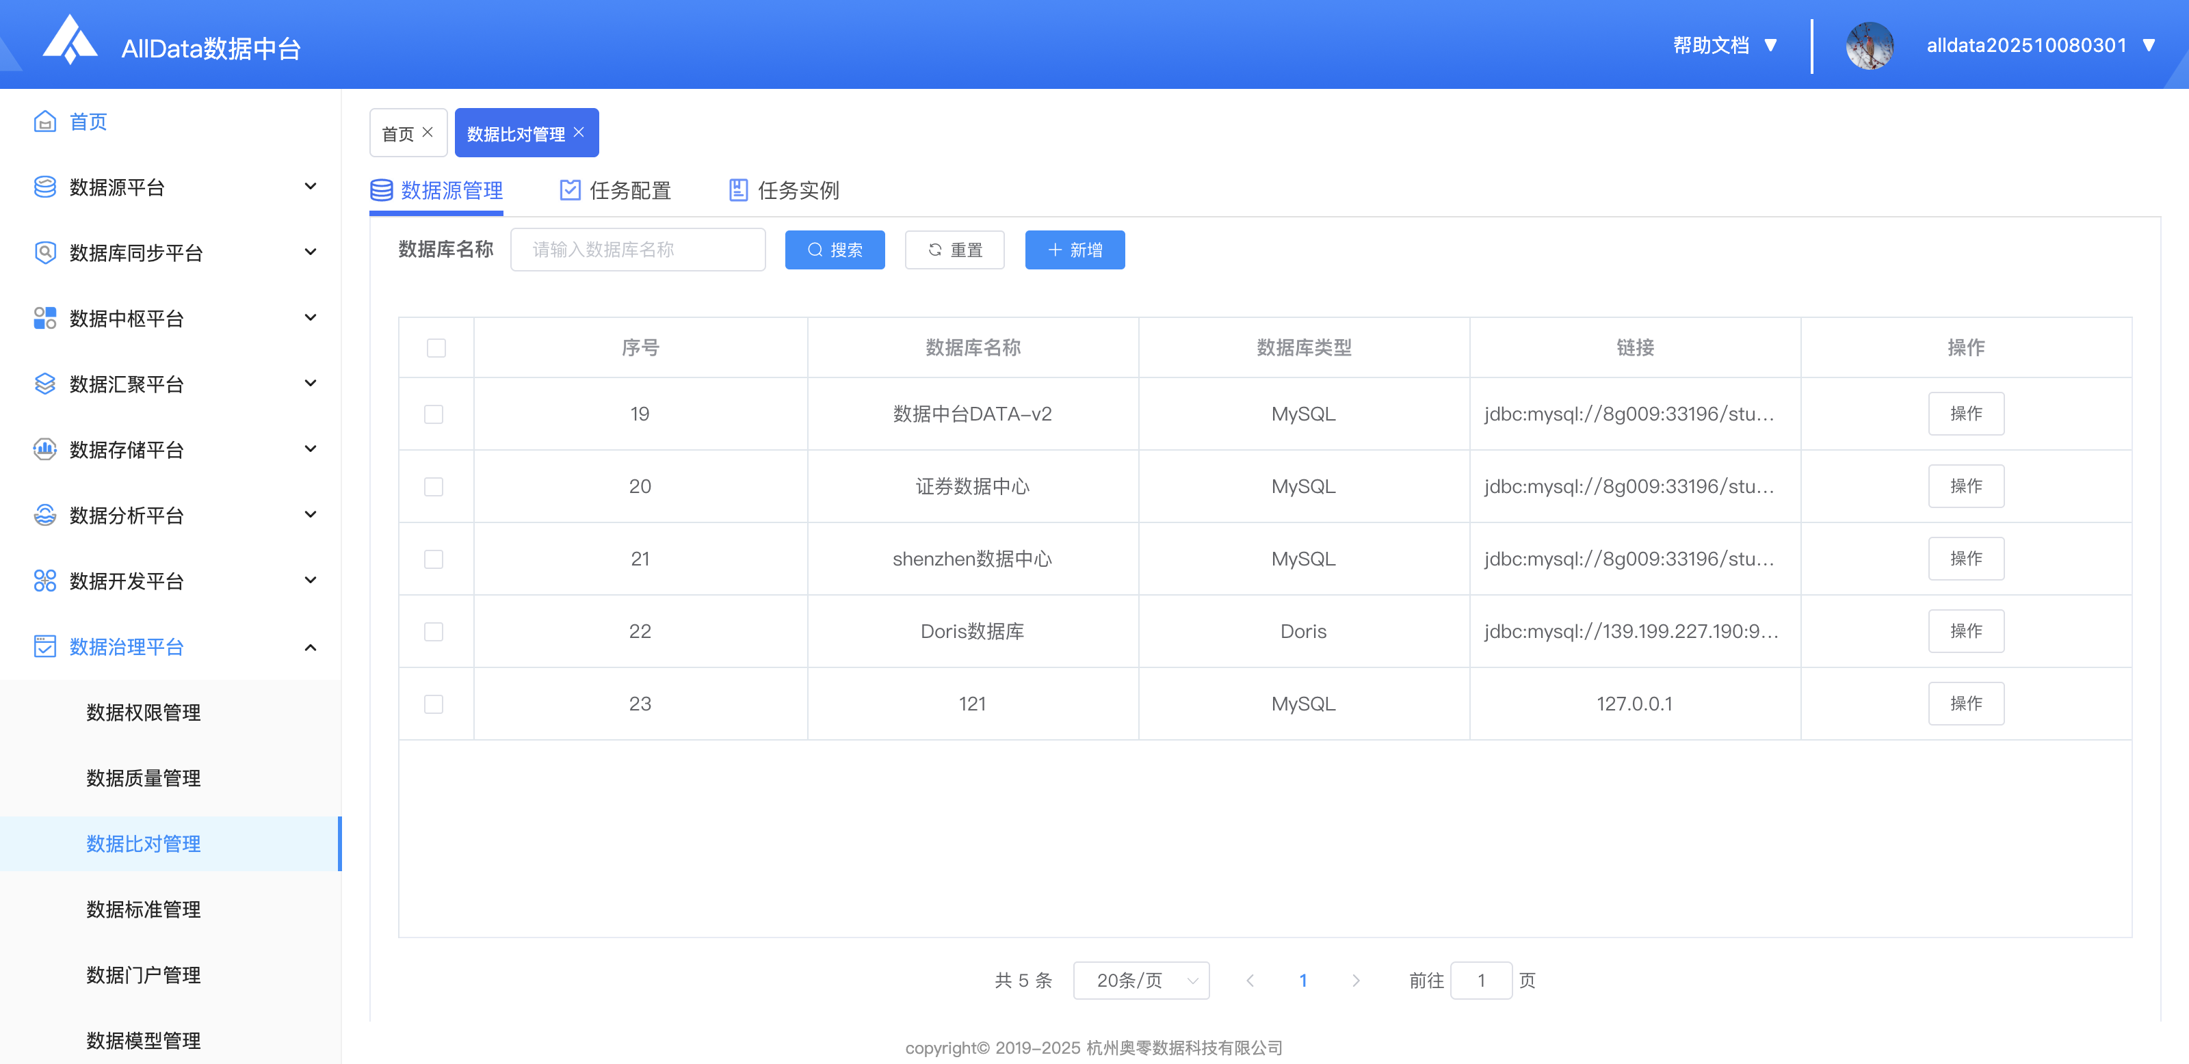
Task: Check the row for 证券数据中心
Action: tap(434, 487)
